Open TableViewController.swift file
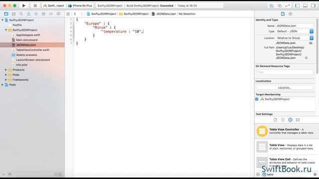 [32, 50]
